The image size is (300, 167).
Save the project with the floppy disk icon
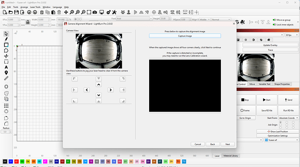coord(17,12)
